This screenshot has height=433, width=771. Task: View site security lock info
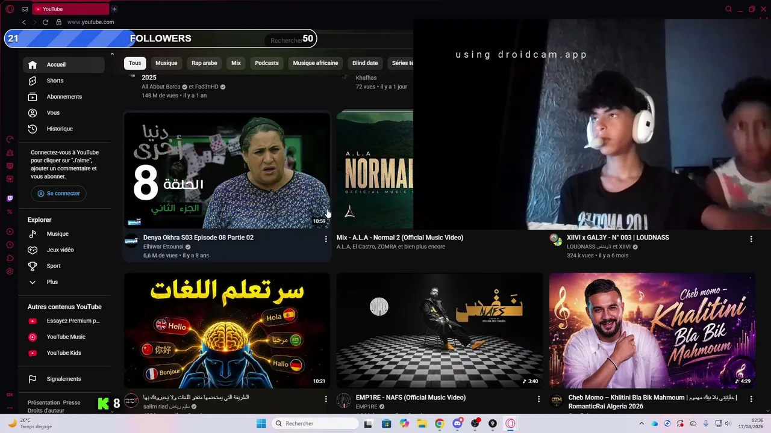(58, 22)
